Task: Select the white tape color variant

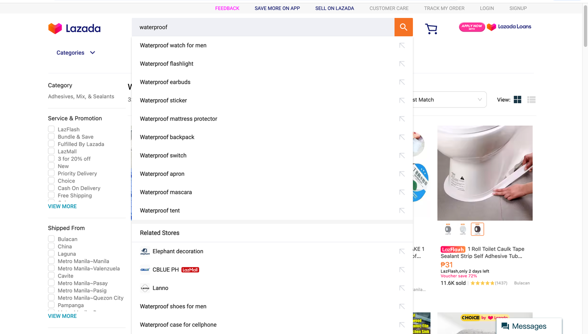Action: [x=463, y=229]
